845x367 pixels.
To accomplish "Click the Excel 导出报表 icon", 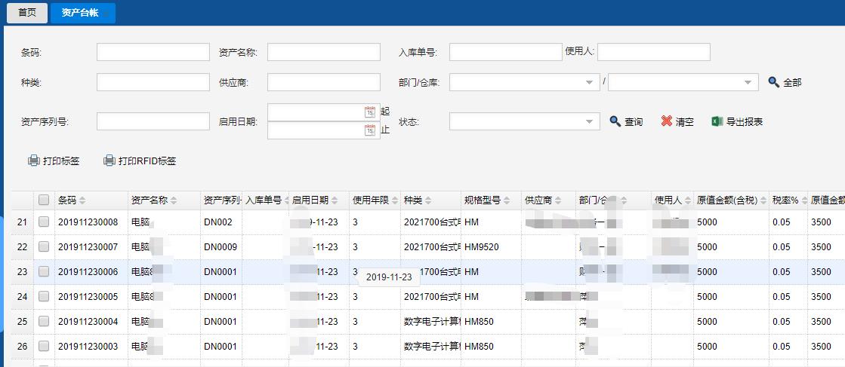I will click(x=717, y=121).
